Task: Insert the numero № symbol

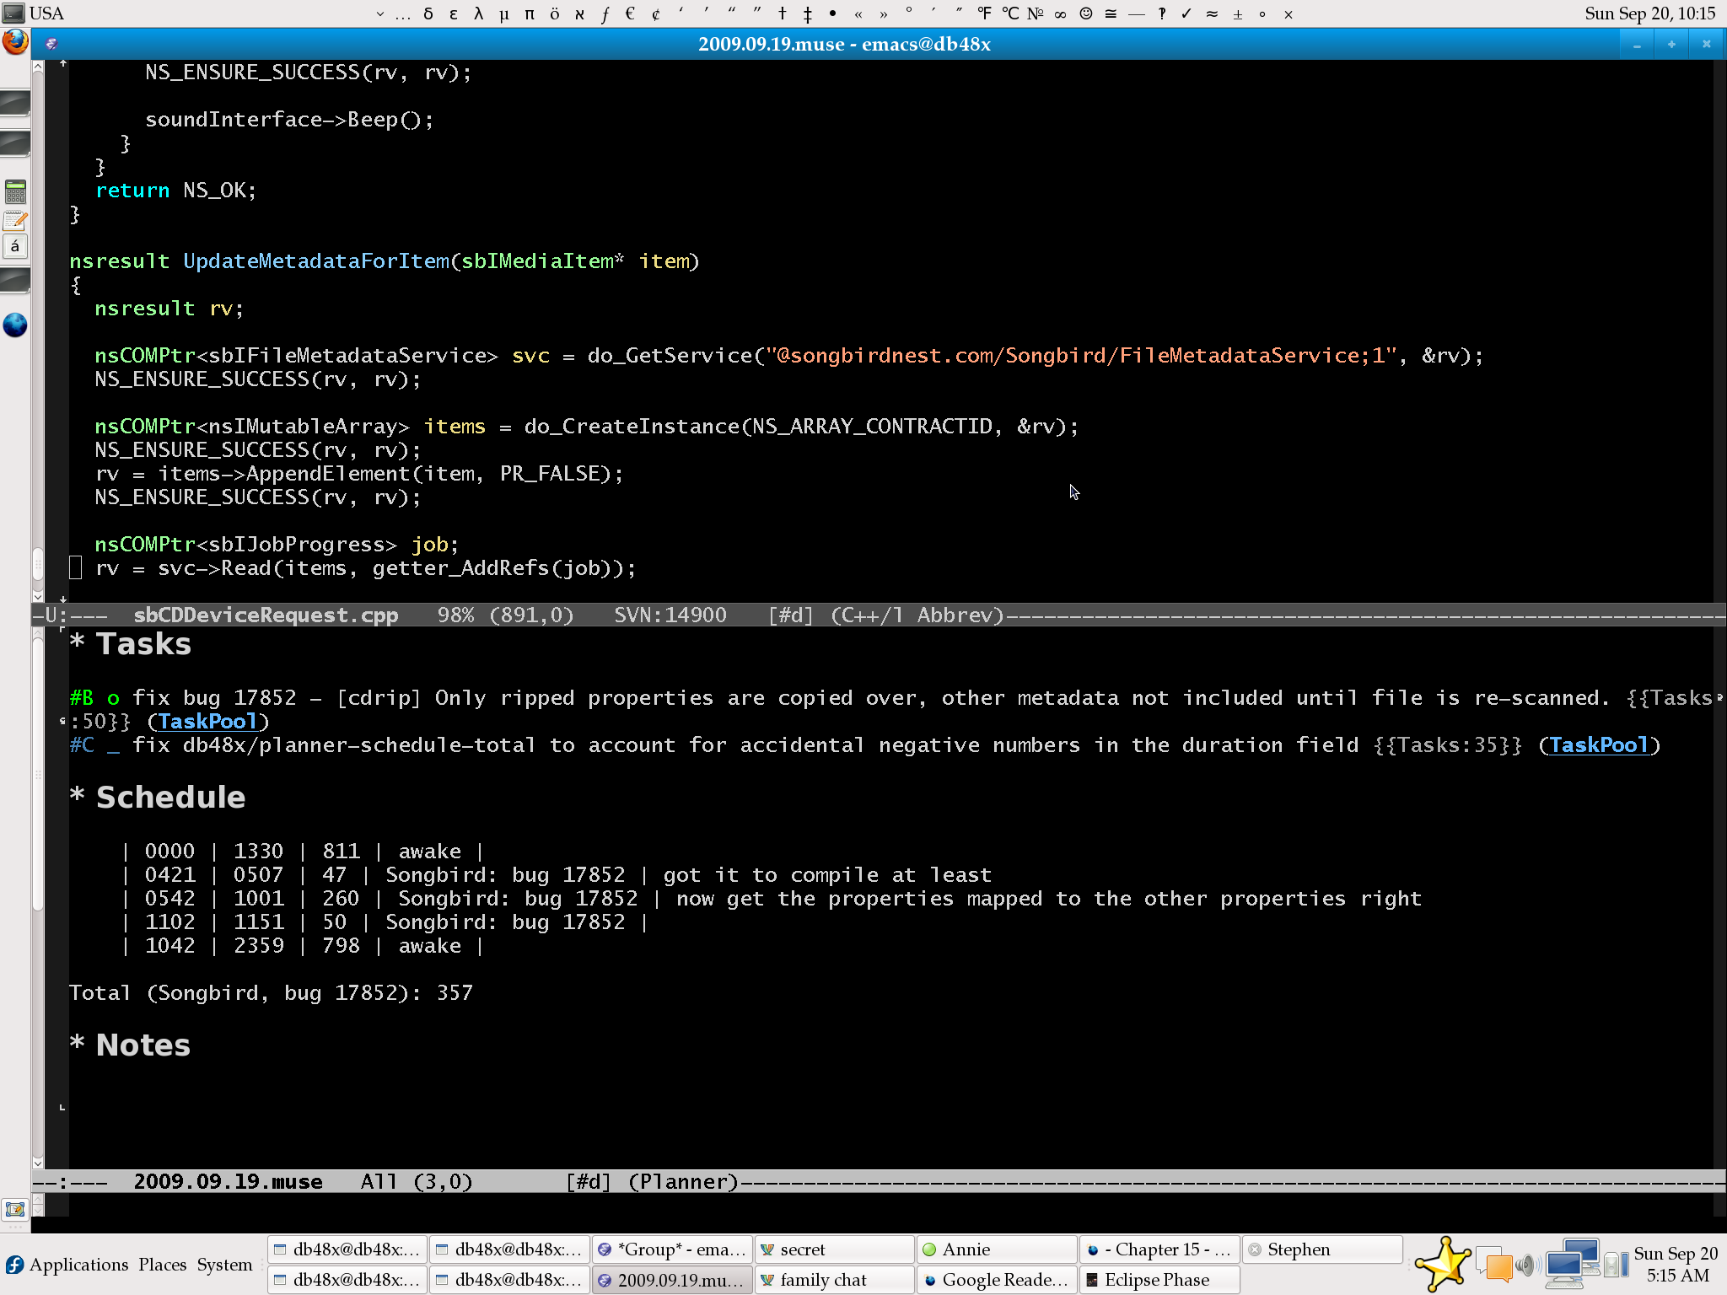Action: [1036, 13]
